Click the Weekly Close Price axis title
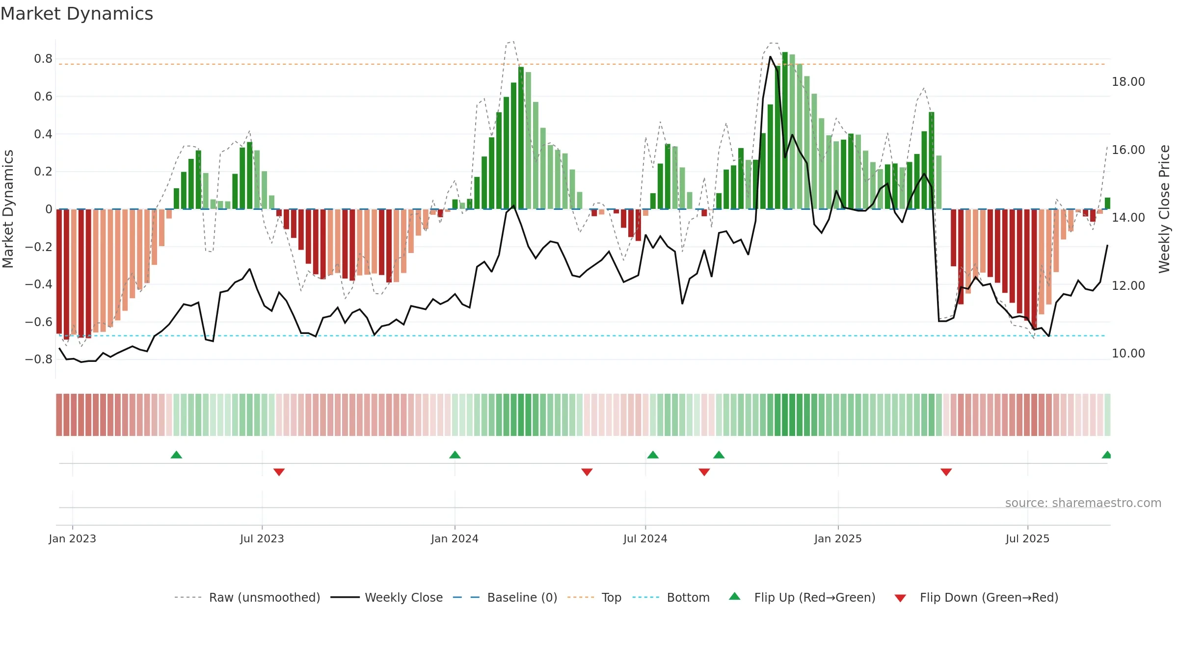 tap(1164, 209)
